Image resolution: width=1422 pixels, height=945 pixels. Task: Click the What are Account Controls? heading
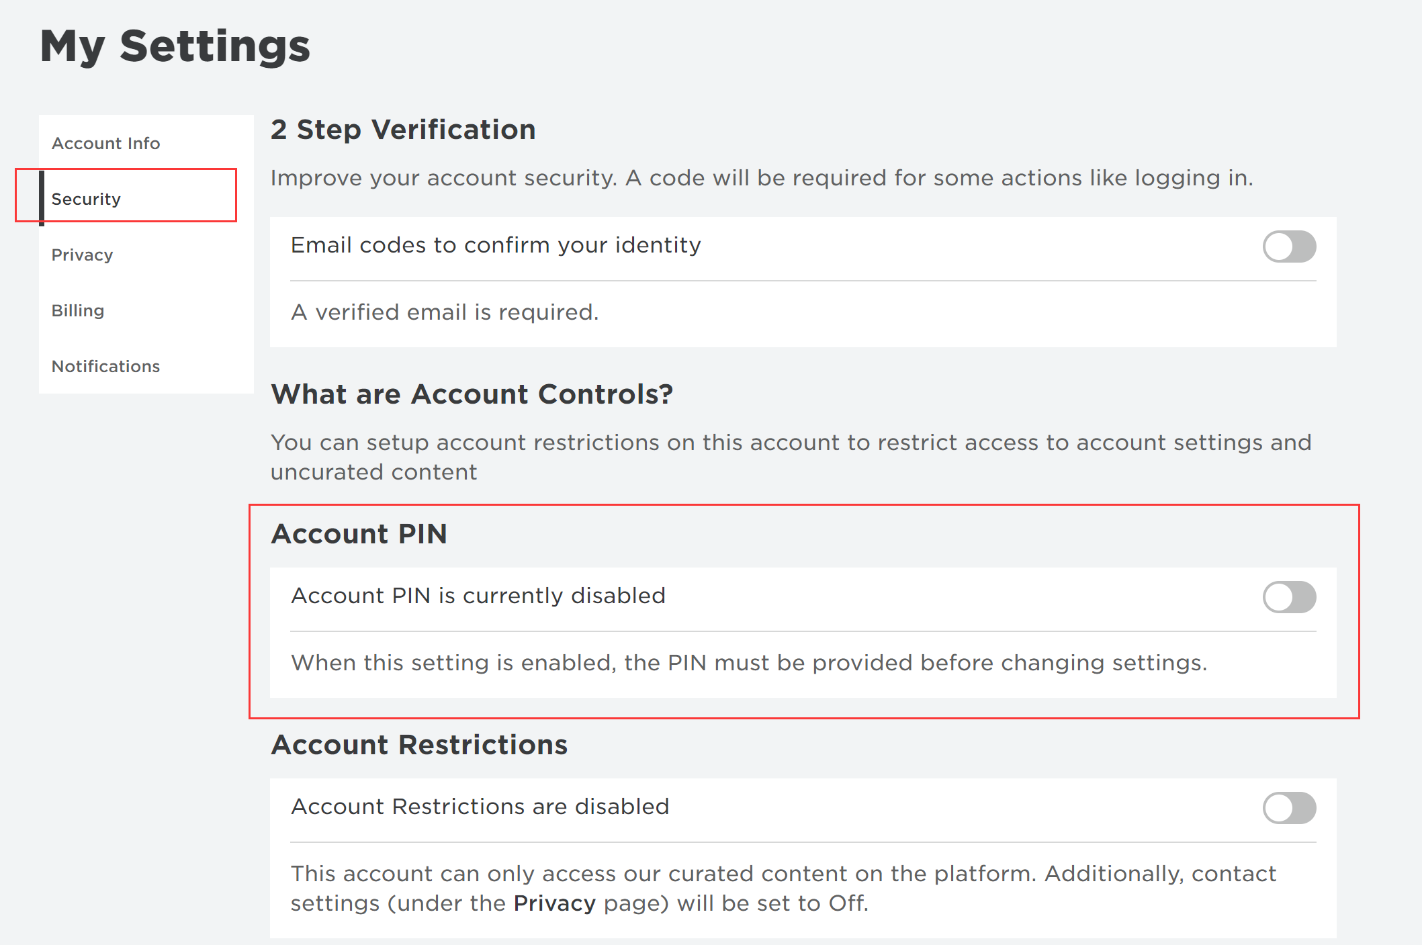click(472, 394)
